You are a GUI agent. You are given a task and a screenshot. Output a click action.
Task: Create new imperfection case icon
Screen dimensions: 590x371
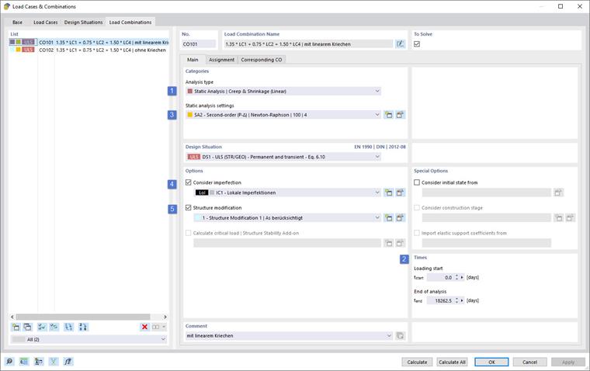[388, 192]
